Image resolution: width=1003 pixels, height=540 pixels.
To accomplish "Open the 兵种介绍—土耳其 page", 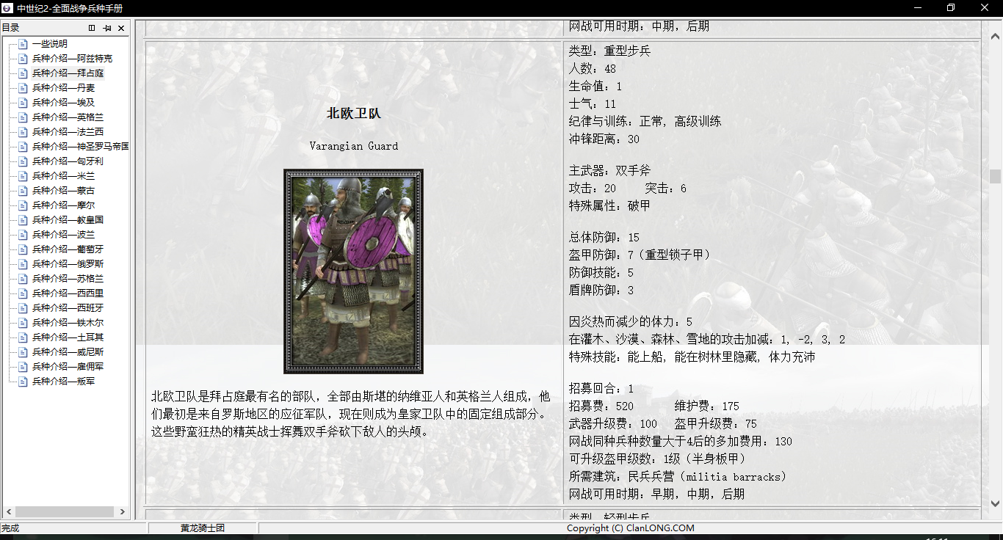I will click(x=68, y=337).
